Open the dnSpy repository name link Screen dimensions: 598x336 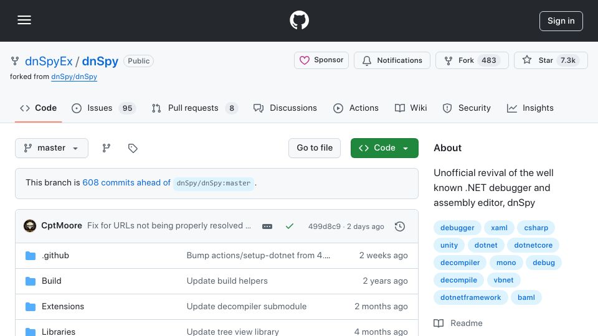coord(100,62)
